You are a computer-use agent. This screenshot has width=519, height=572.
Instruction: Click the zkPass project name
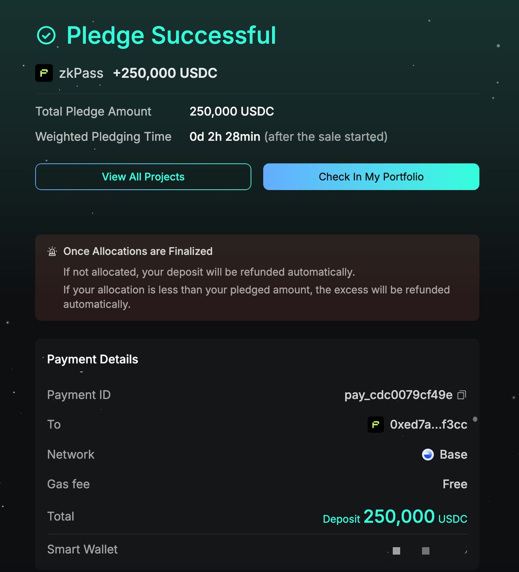81,73
